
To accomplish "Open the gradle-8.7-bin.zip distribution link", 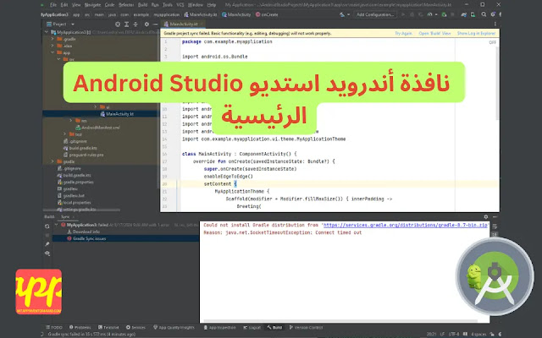I will tap(406, 226).
